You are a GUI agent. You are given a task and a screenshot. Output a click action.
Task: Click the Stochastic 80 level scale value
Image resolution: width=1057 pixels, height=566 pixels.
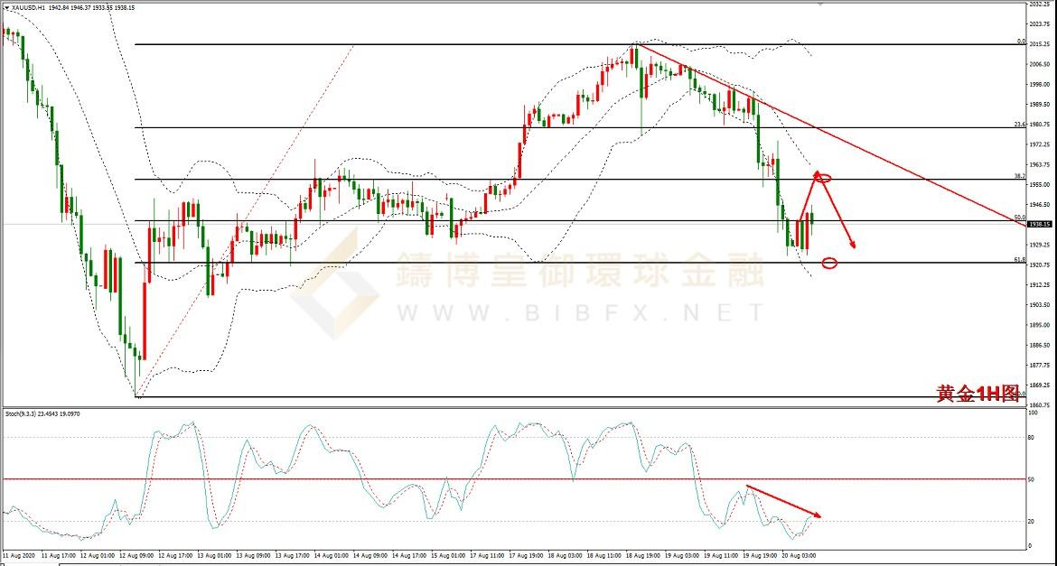point(1032,437)
